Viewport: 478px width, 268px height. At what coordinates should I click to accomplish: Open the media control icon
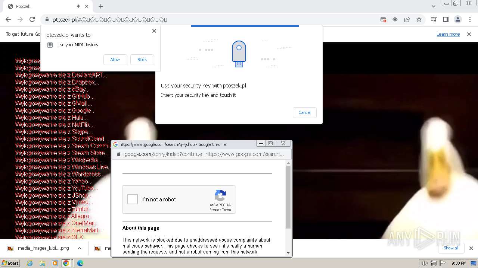pos(434,19)
